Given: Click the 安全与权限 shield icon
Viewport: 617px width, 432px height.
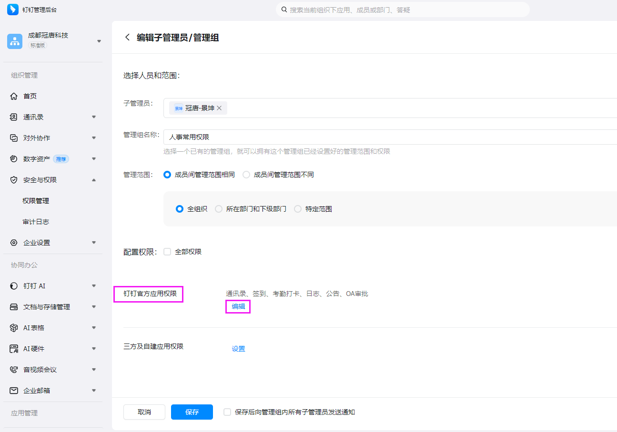Looking at the screenshot, I should point(14,180).
